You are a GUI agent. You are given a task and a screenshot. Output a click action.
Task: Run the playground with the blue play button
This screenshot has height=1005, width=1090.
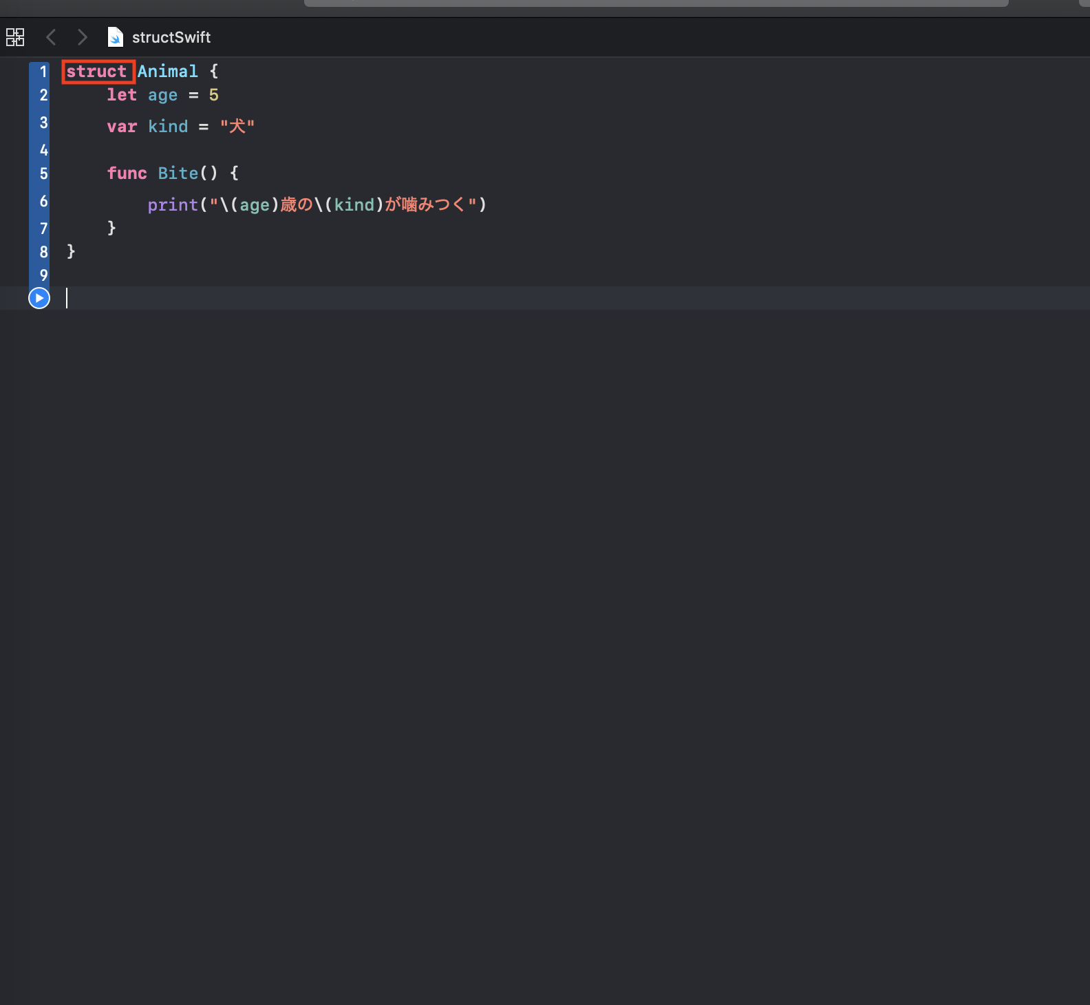coord(39,298)
